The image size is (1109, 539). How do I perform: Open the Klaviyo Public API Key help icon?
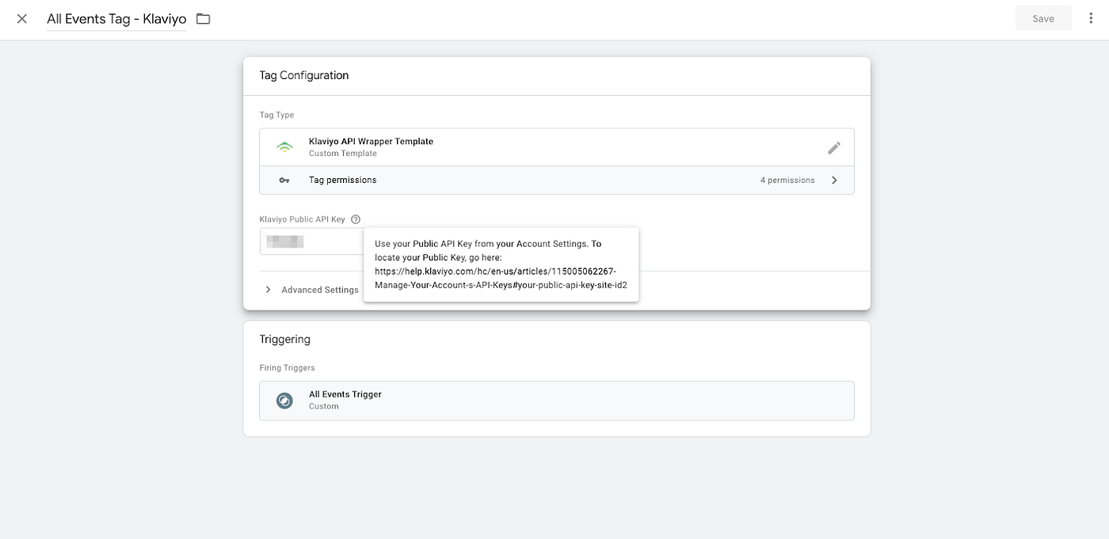pos(355,218)
